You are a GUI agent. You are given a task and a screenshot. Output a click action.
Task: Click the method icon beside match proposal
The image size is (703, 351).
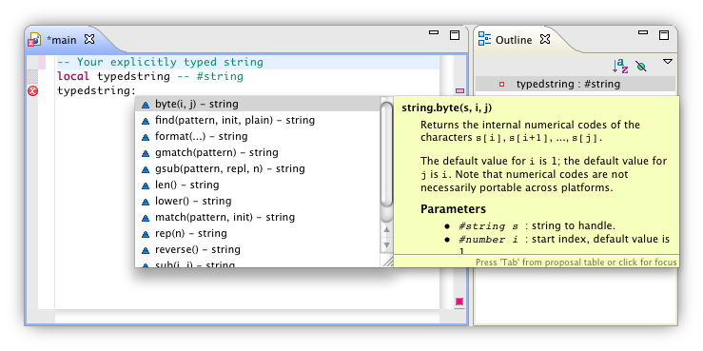coord(146,218)
